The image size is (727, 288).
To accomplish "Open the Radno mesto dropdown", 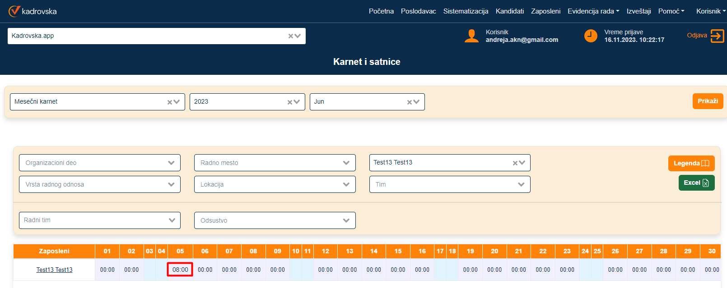I will click(x=346, y=163).
